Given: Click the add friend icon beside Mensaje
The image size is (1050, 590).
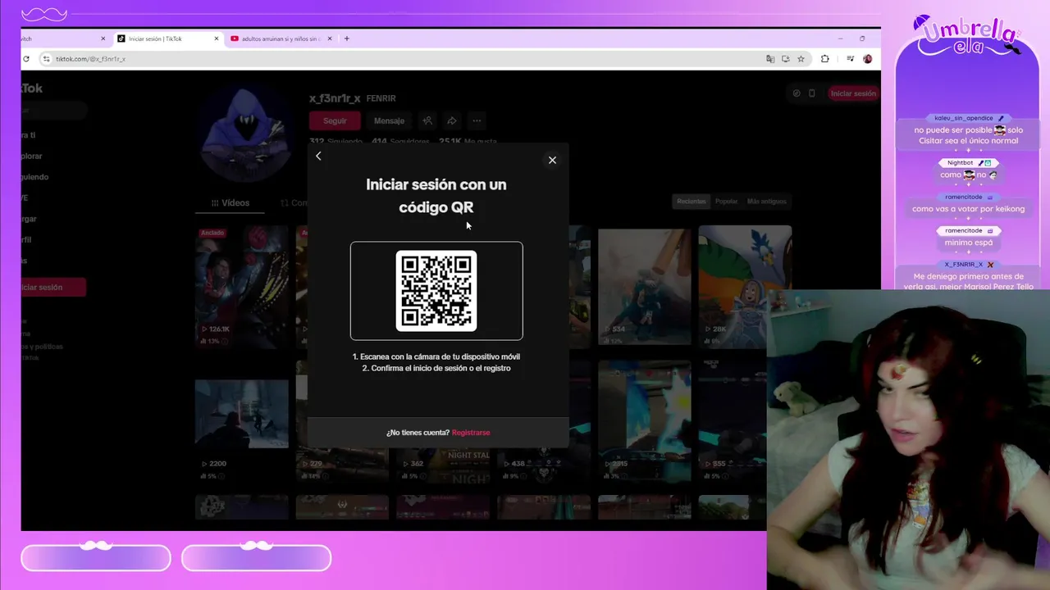Looking at the screenshot, I should tap(427, 120).
